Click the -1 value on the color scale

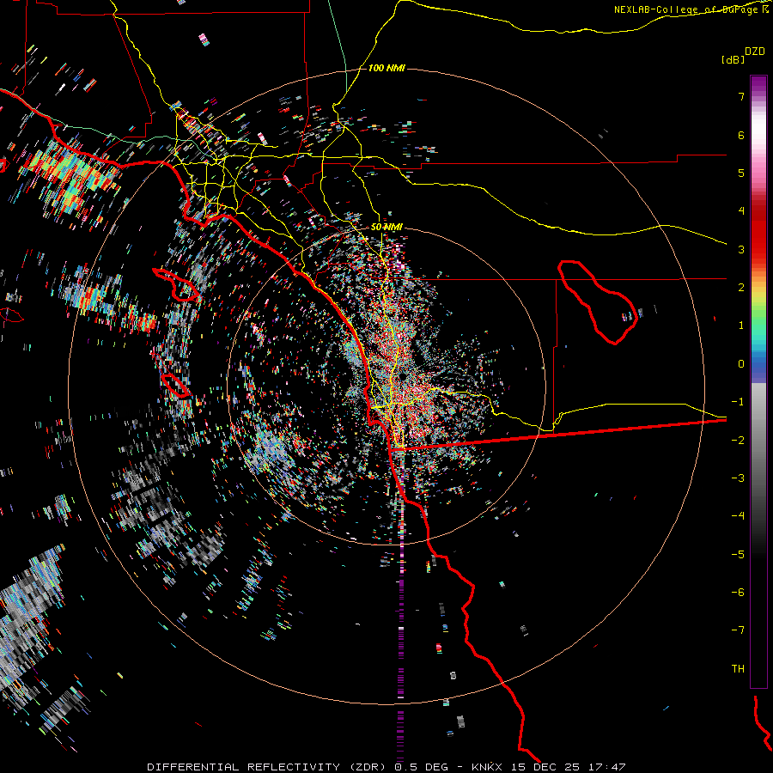click(738, 402)
